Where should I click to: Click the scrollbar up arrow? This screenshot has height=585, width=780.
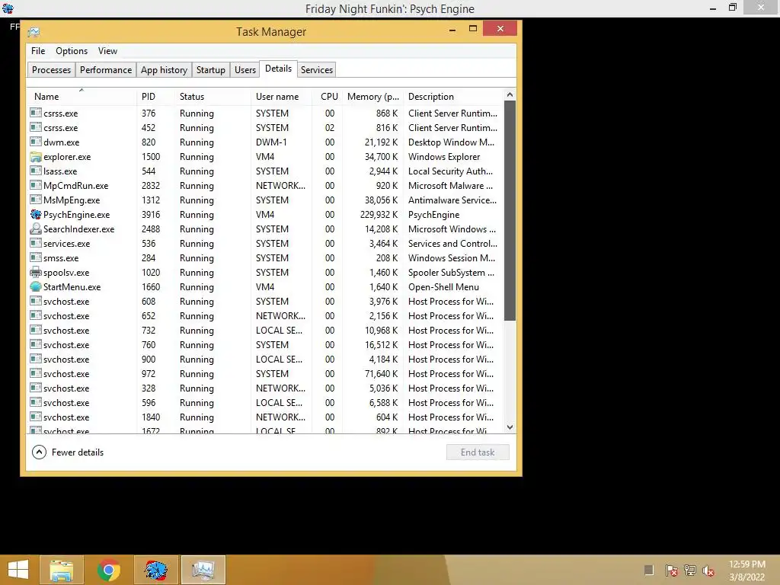[510, 94]
